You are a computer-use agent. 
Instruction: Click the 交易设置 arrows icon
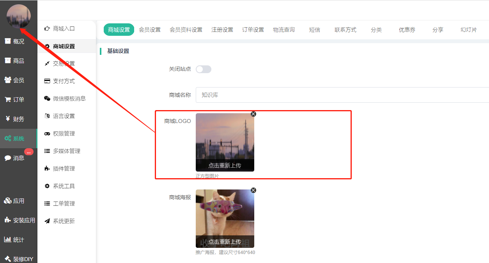click(x=47, y=63)
